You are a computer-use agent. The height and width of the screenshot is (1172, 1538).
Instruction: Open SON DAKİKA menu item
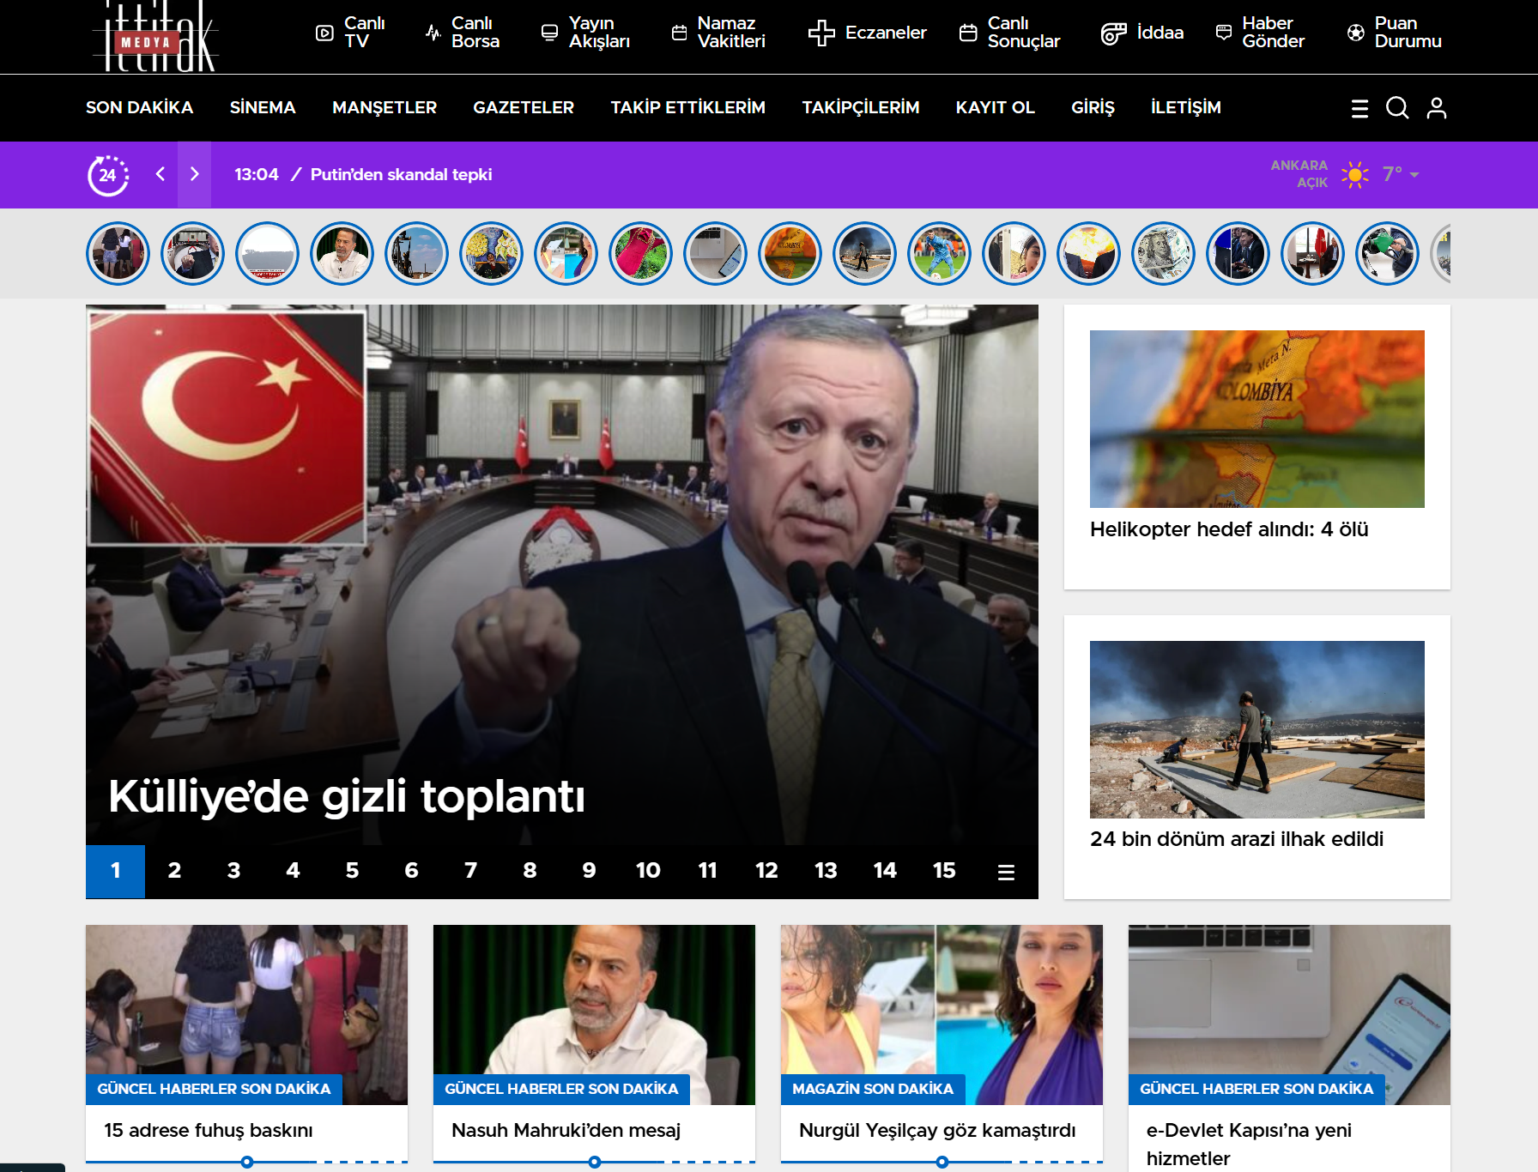[139, 107]
